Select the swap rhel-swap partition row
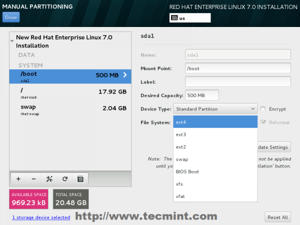 coord(70,109)
